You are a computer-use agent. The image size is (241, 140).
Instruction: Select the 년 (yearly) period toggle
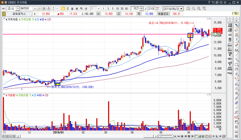[x=86, y=9]
